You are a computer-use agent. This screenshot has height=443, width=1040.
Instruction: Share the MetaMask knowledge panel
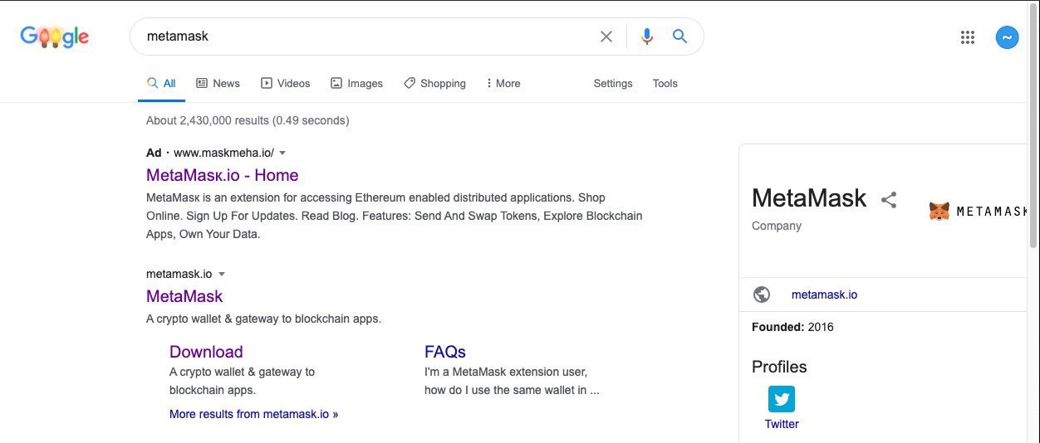coord(889,199)
